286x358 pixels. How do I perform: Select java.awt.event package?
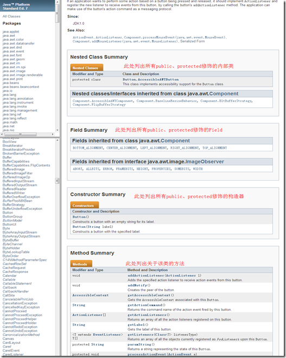13,52
